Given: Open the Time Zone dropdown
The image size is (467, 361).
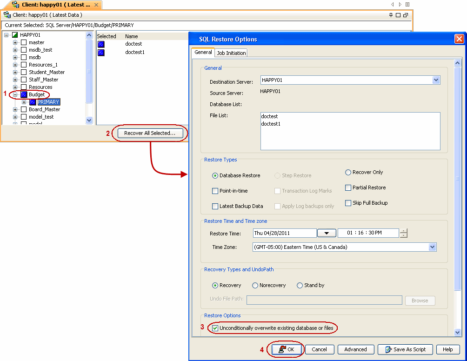Looking at the screenshot, I should 432,247.
